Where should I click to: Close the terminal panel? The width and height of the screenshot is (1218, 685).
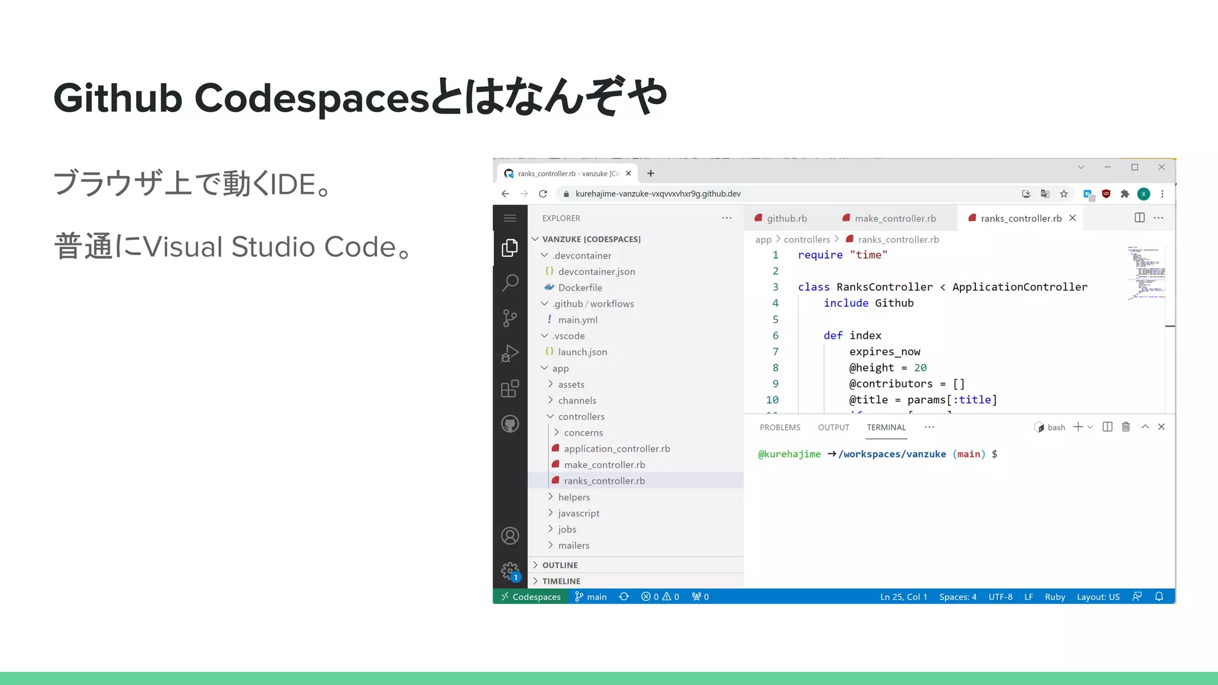coord(1162,427)
